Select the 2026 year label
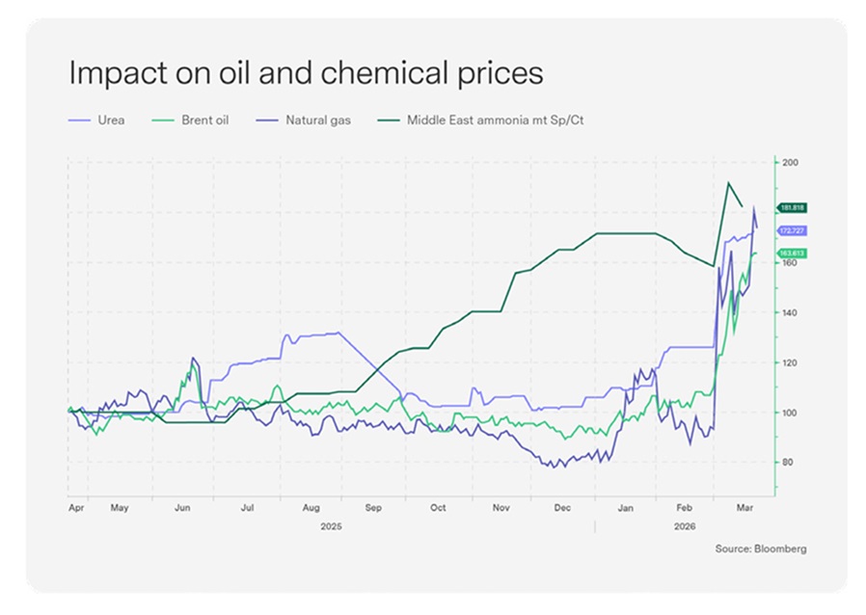 [x=686, y=526]
